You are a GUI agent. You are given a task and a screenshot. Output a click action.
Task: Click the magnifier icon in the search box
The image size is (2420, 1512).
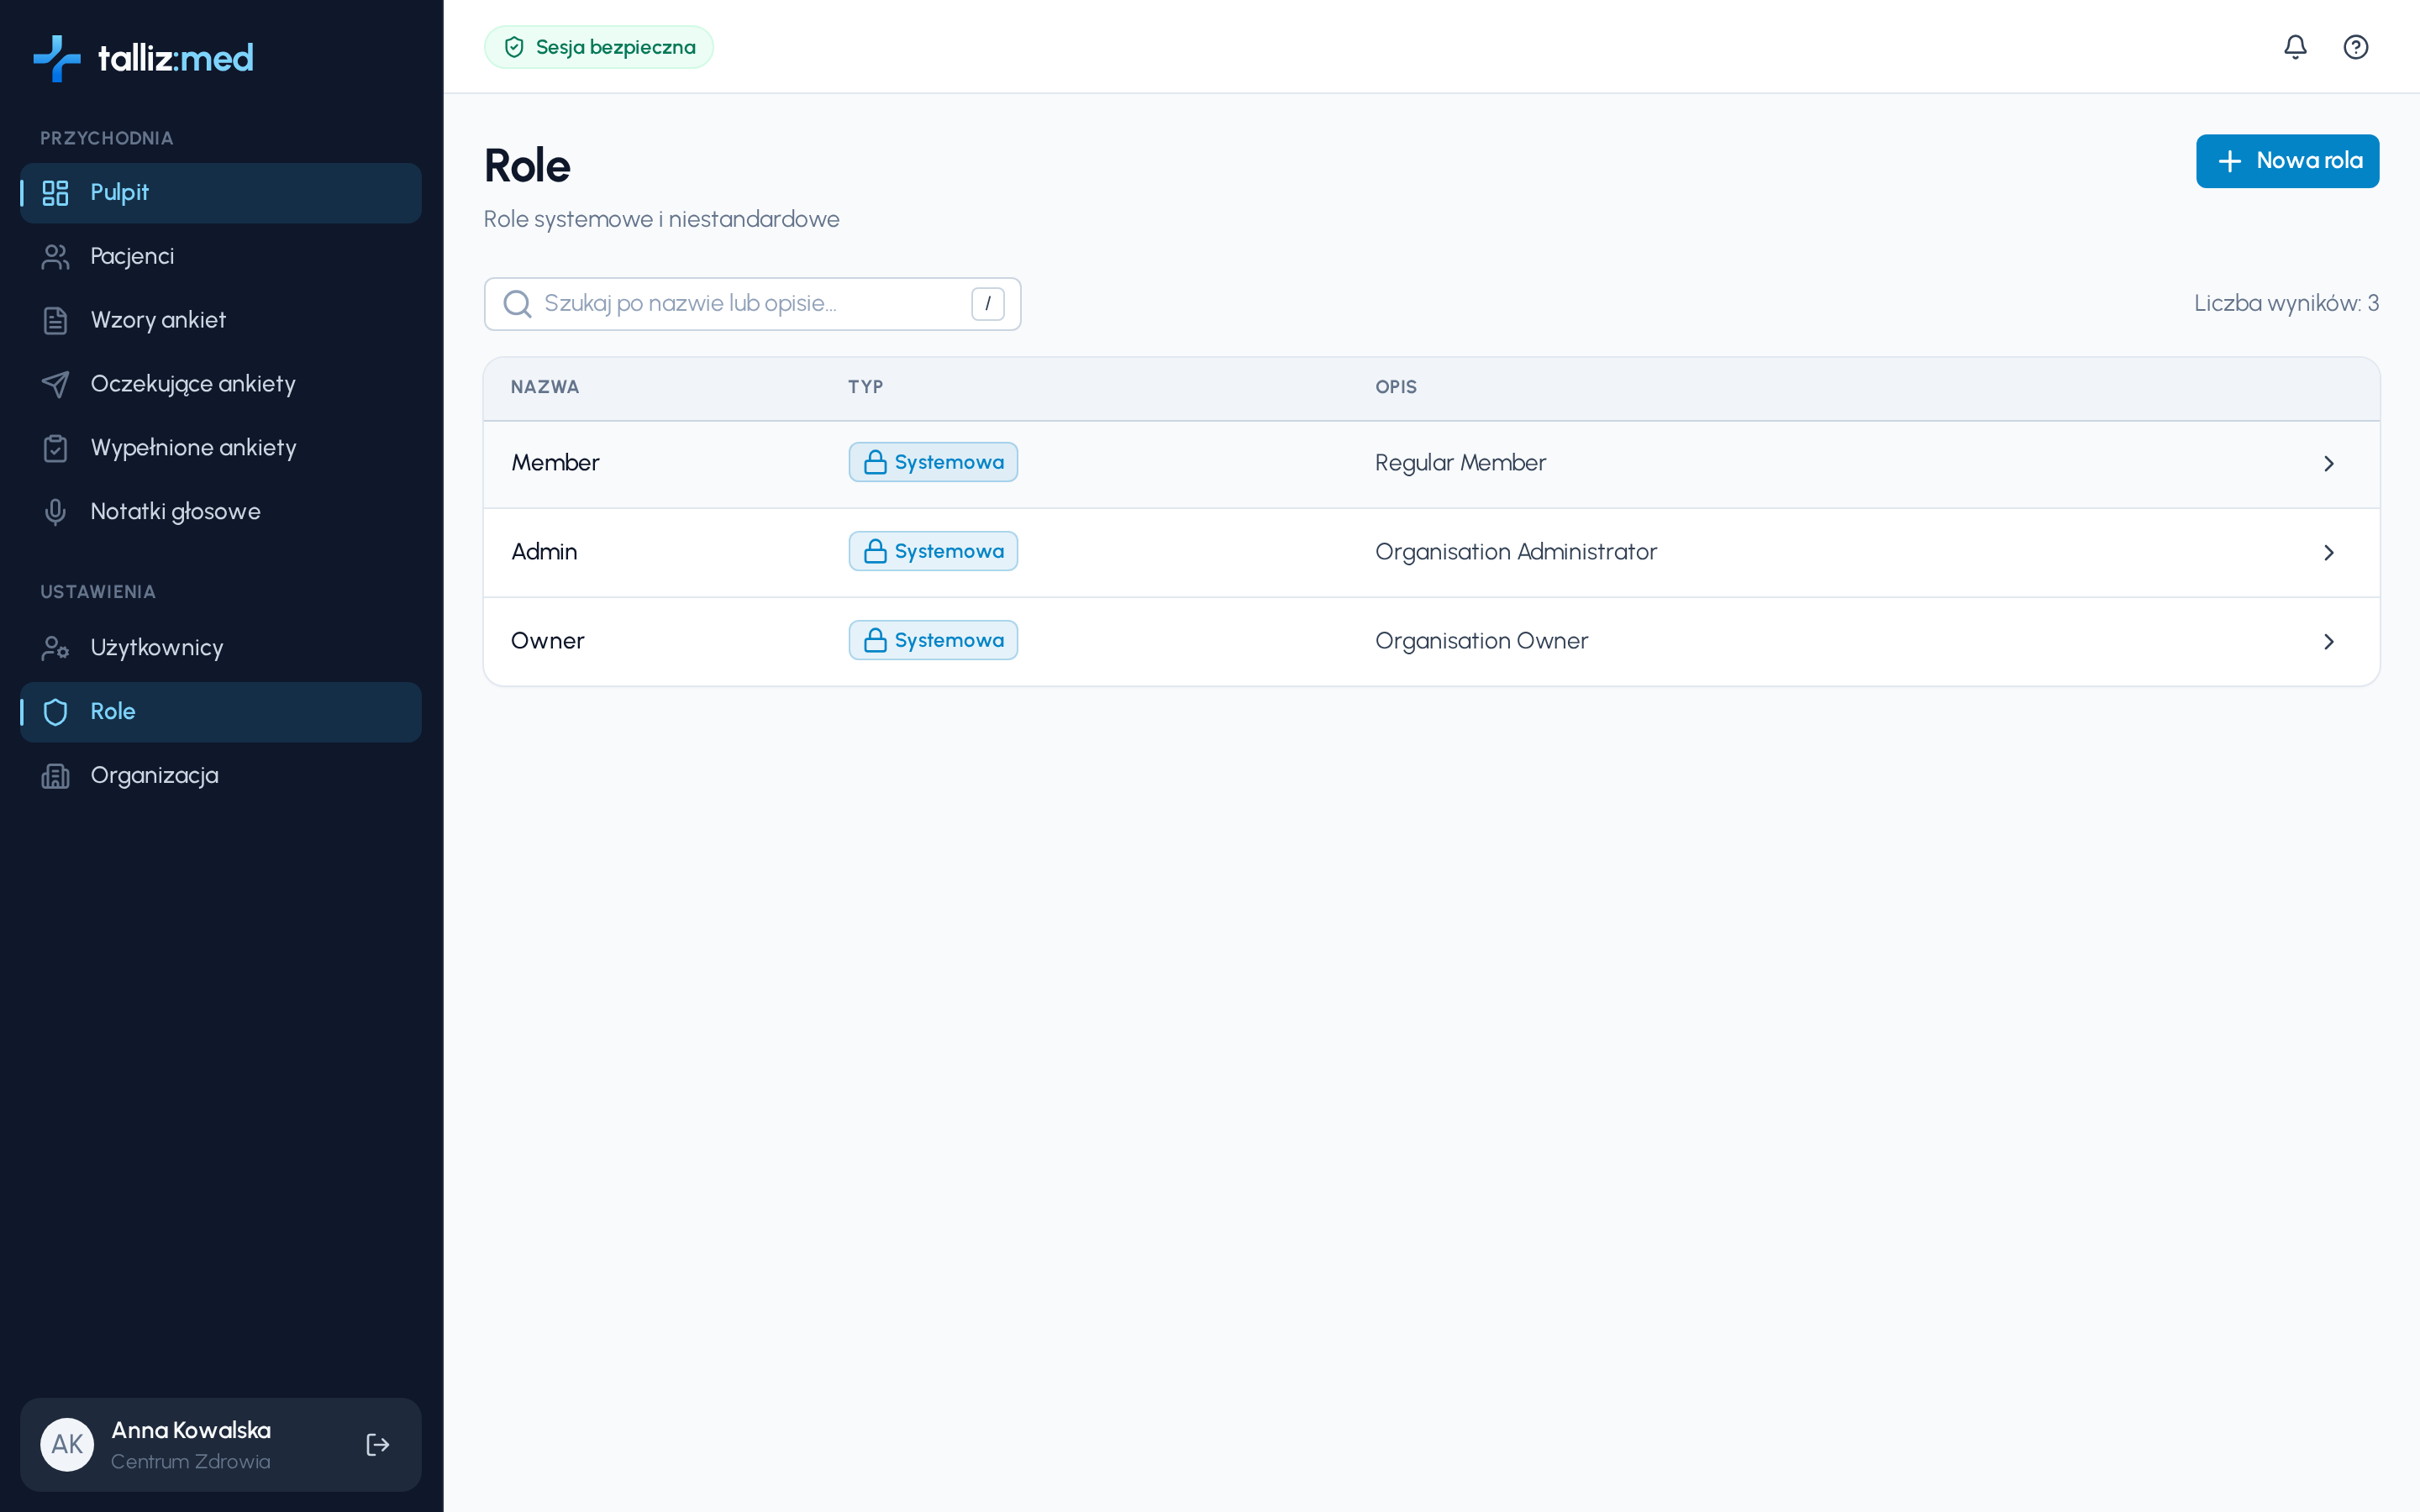click(517, 303)
